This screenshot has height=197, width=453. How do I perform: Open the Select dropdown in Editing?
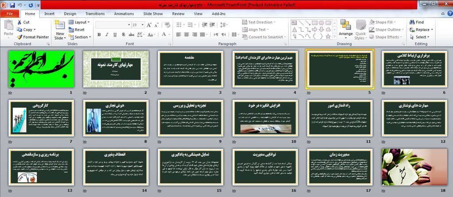(x=420, y=37)
